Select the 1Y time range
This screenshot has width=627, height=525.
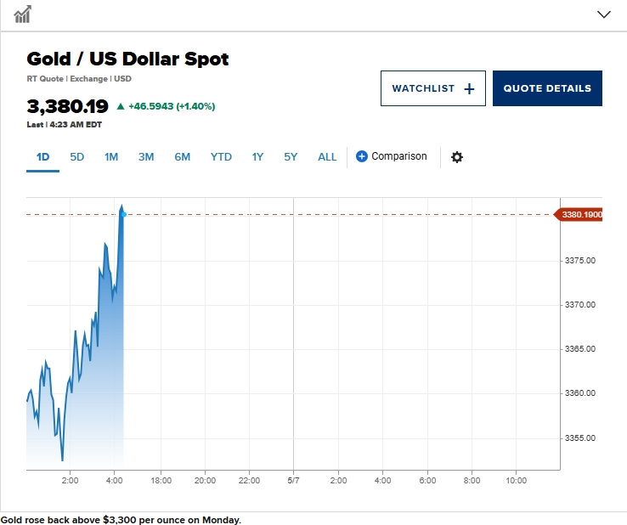(257, 157)
